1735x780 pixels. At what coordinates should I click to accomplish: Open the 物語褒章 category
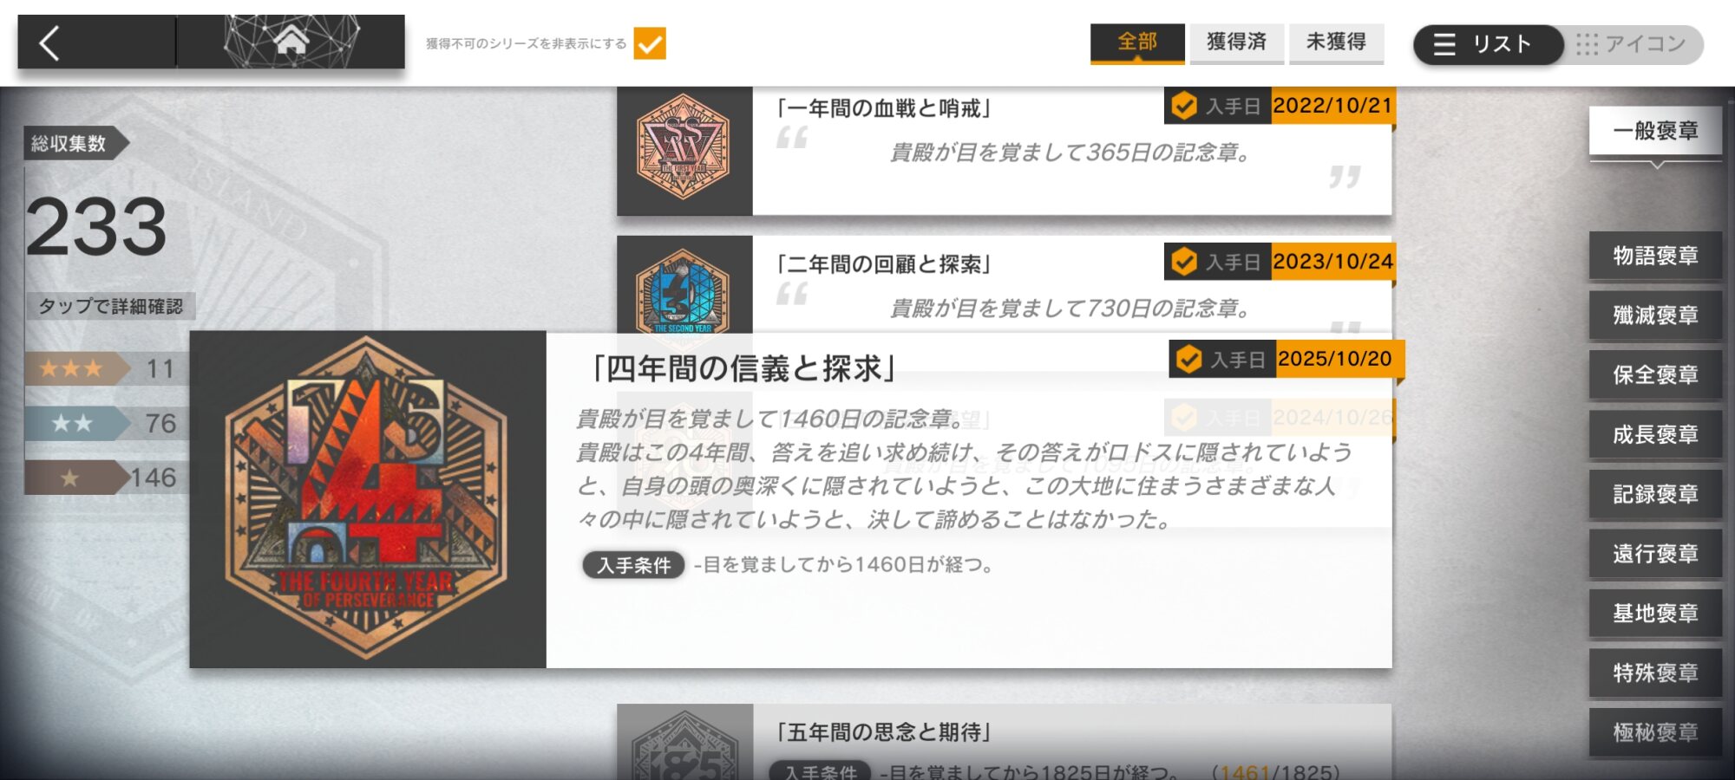(x=1655, y=257)
